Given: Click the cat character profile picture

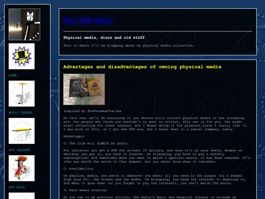Looking at the screenshot, I should (x=25, y=25).
